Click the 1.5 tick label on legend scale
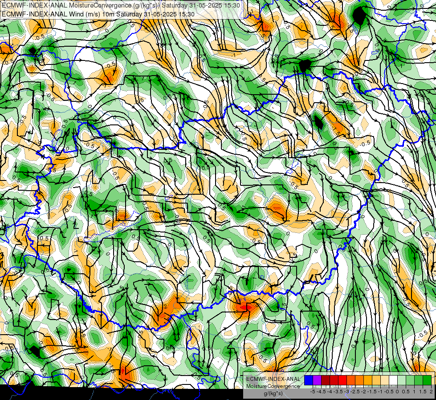The image size is (436, 400). click(423, 392)
